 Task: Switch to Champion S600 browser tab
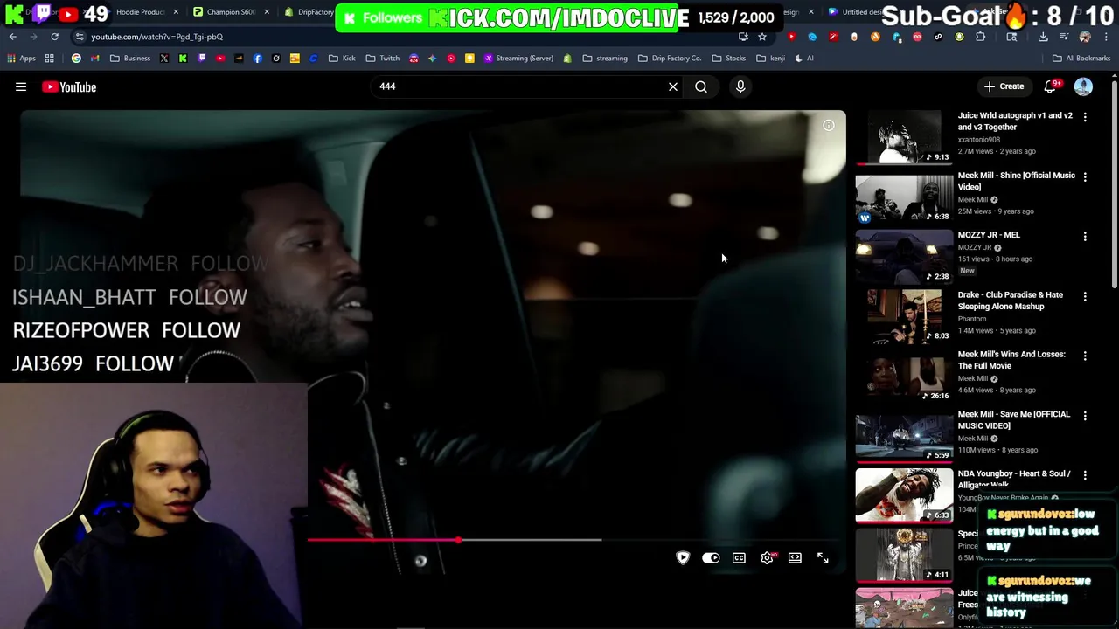(230, 12)
